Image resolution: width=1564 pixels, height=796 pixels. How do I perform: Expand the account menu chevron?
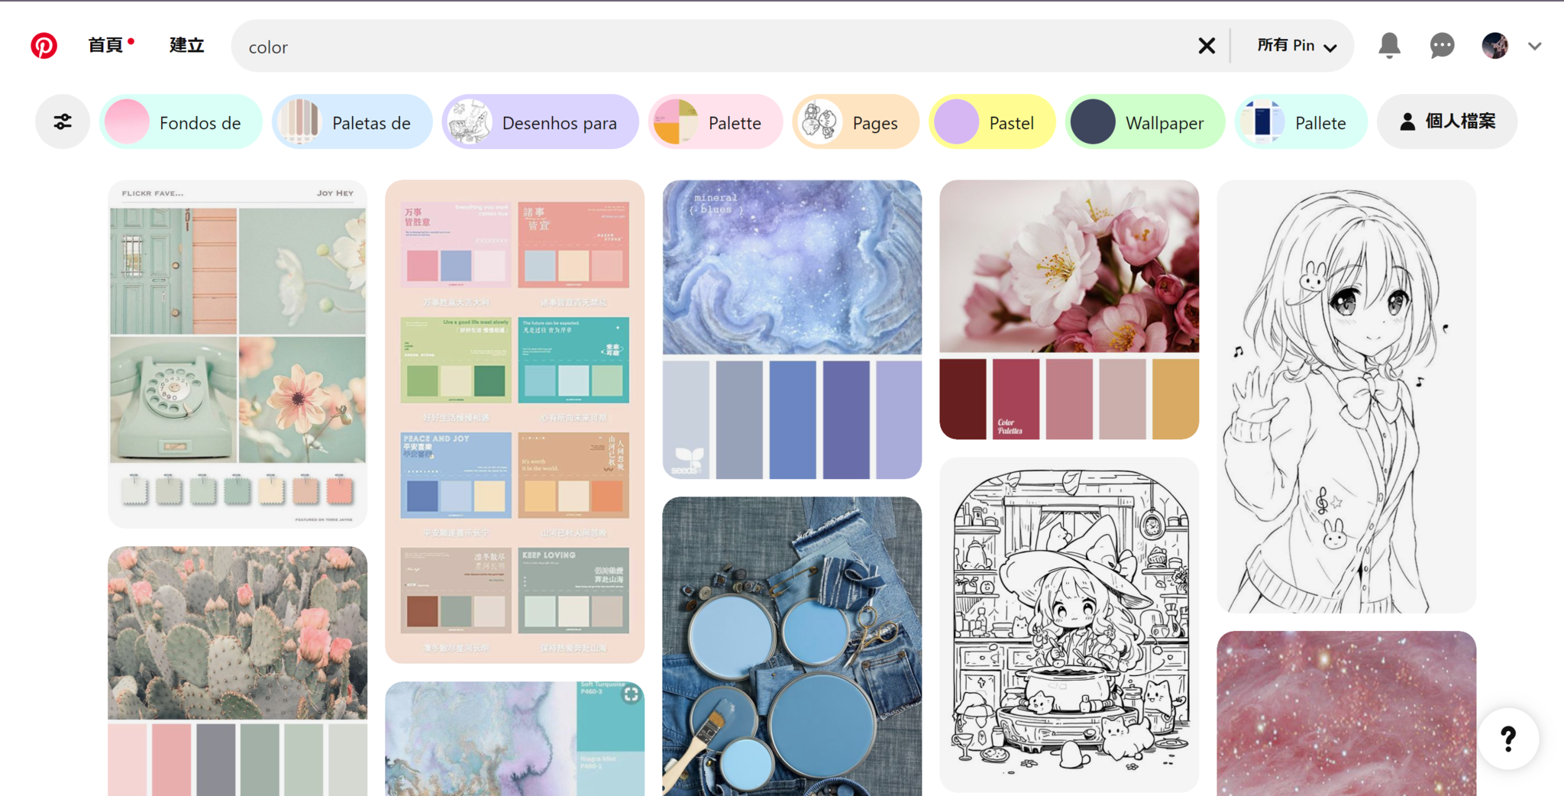click(x=1535, y=46)
